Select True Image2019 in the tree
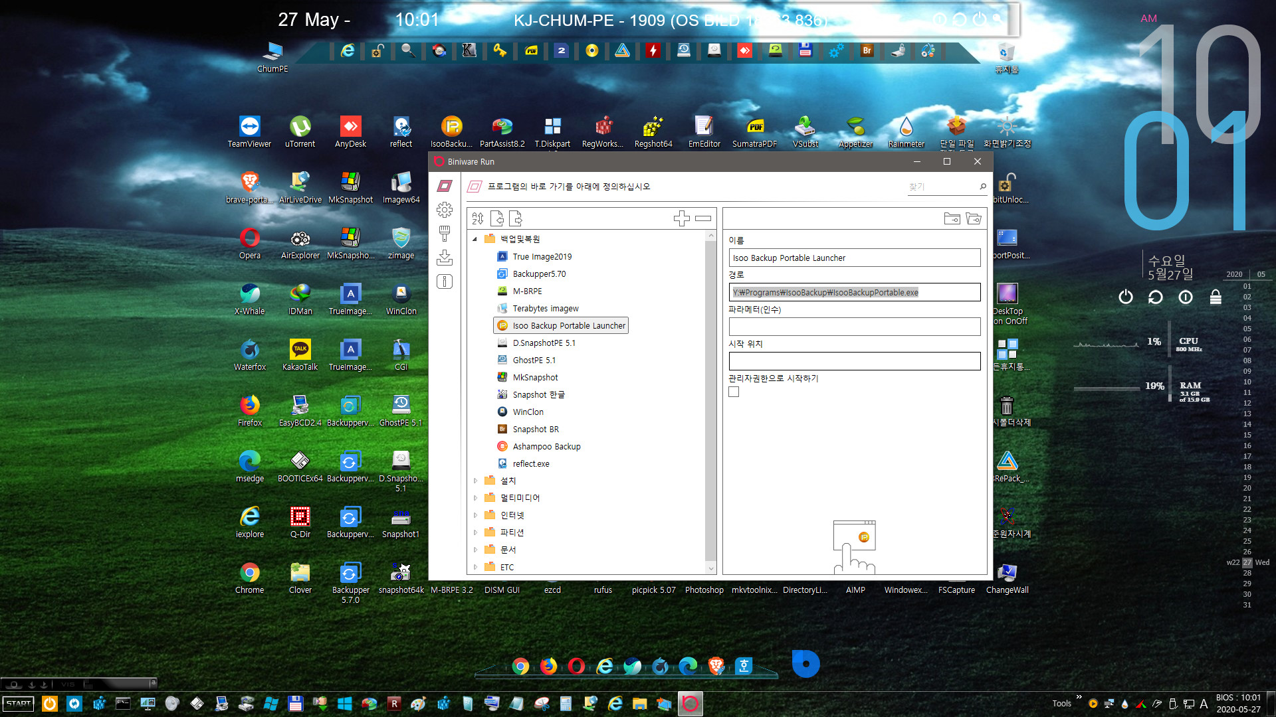This screenshot has width=1276, height=717. (534, 257)
